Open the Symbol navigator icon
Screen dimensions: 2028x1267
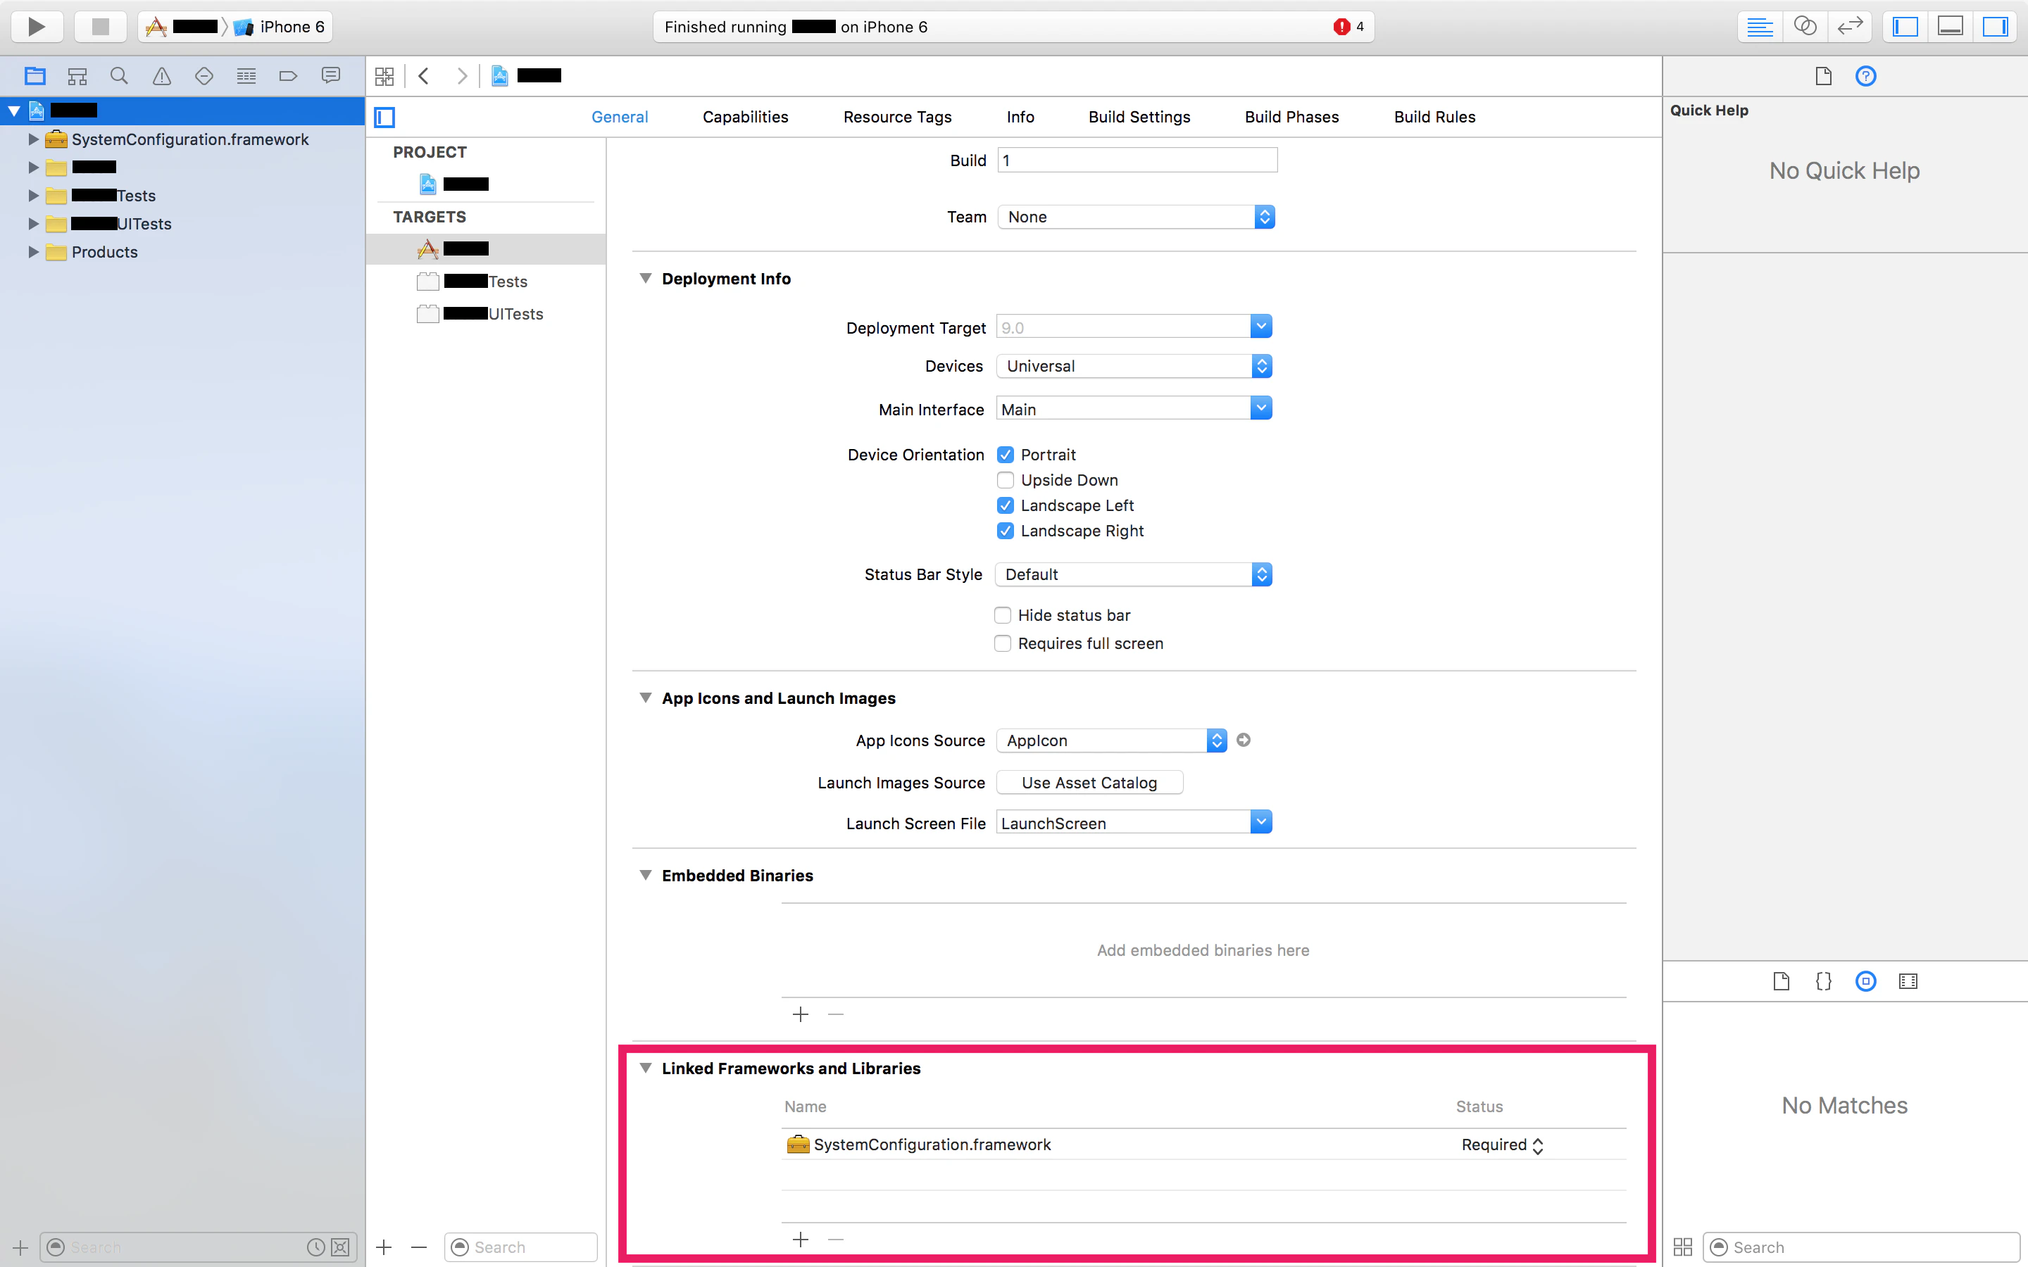[77, 76]
